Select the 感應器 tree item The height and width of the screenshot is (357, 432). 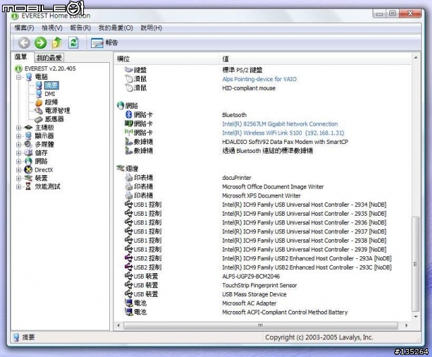click(x=54, y=119)
